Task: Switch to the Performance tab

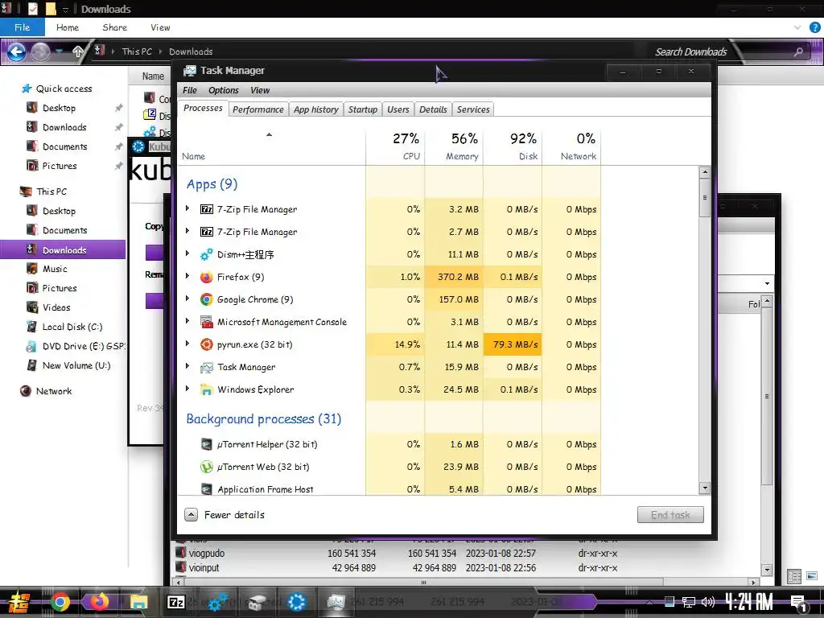Action: click(258, 109)
